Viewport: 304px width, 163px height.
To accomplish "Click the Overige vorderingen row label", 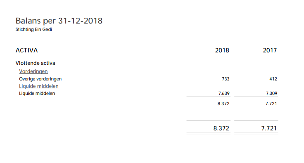I will click(x=40, y=79).
